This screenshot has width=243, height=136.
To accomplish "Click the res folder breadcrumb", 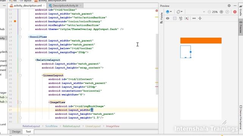I will (x=13, y=1).
